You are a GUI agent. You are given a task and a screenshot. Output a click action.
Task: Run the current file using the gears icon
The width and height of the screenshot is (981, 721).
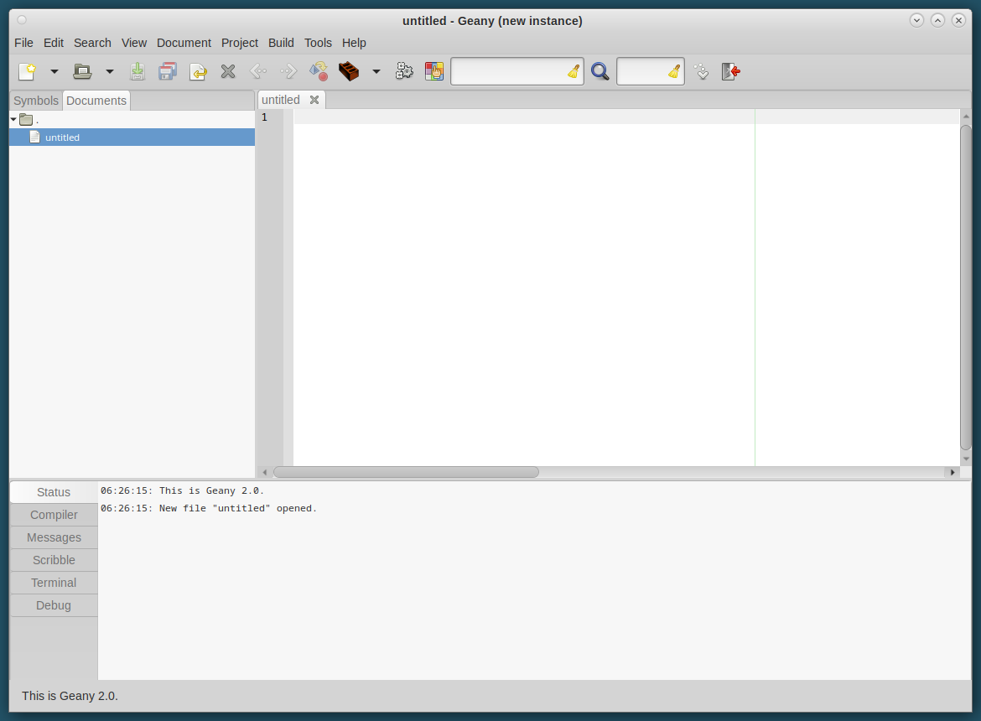[404, 71]
